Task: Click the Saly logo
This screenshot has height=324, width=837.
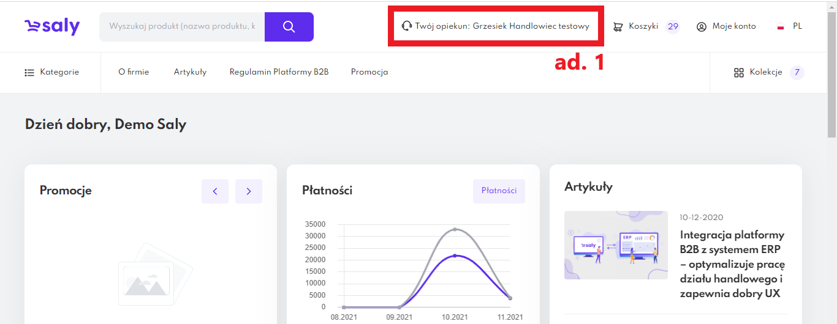Action: [52, 26]
